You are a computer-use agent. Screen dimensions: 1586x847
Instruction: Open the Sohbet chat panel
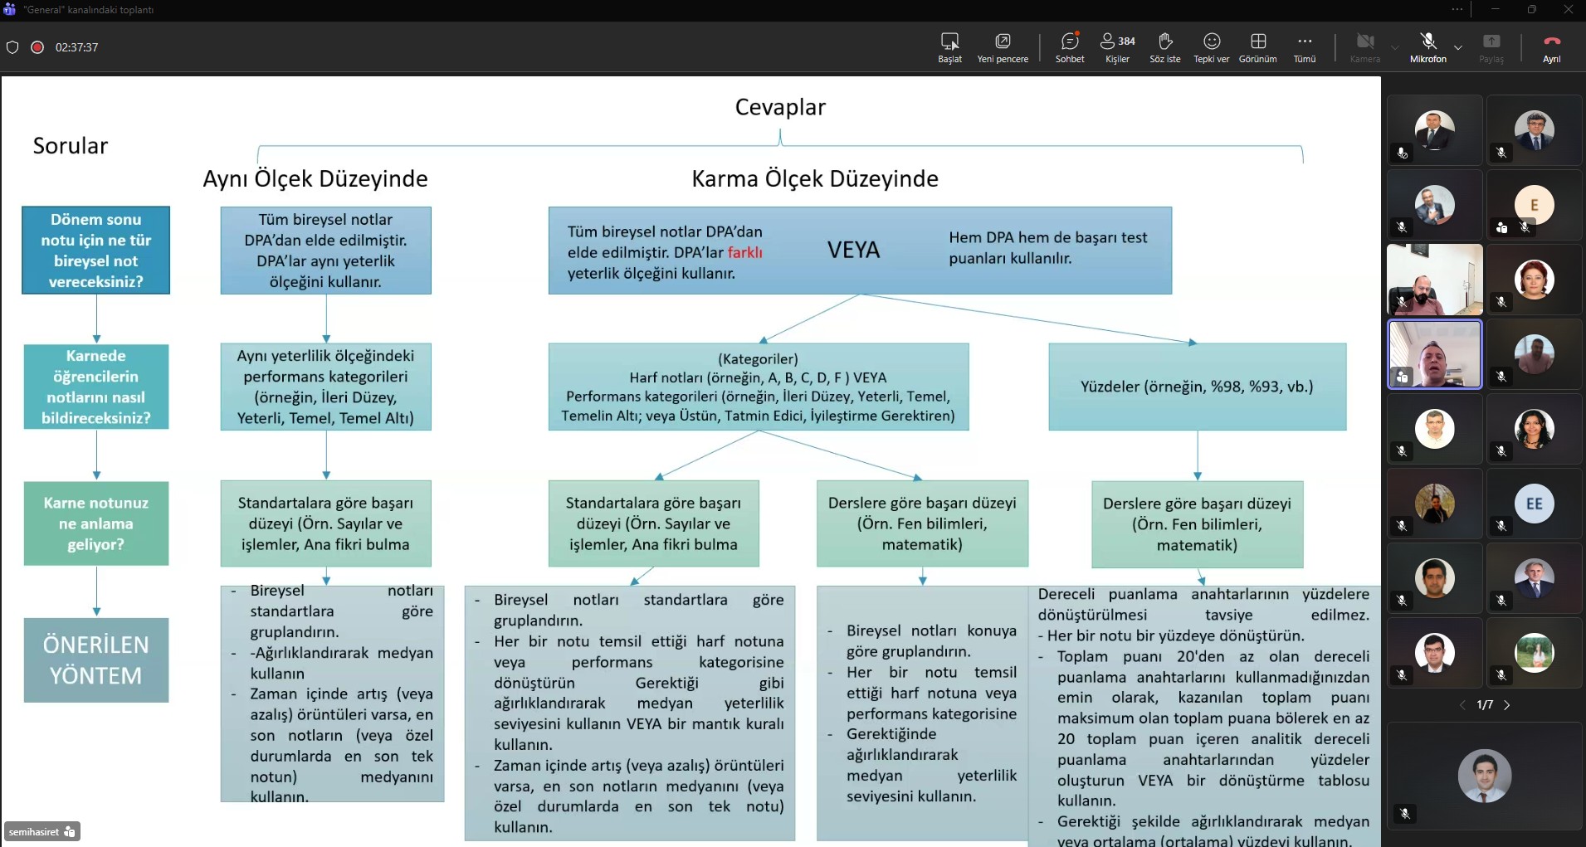(x=1069, y=46)
